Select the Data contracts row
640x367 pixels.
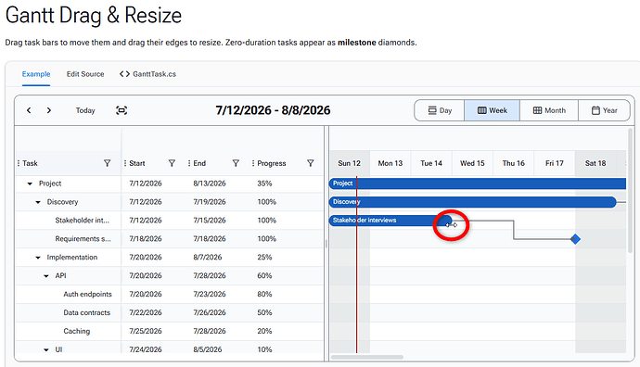[x=170, y=312]
